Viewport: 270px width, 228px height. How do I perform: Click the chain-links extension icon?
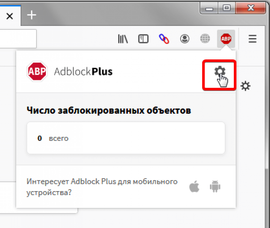164,38
